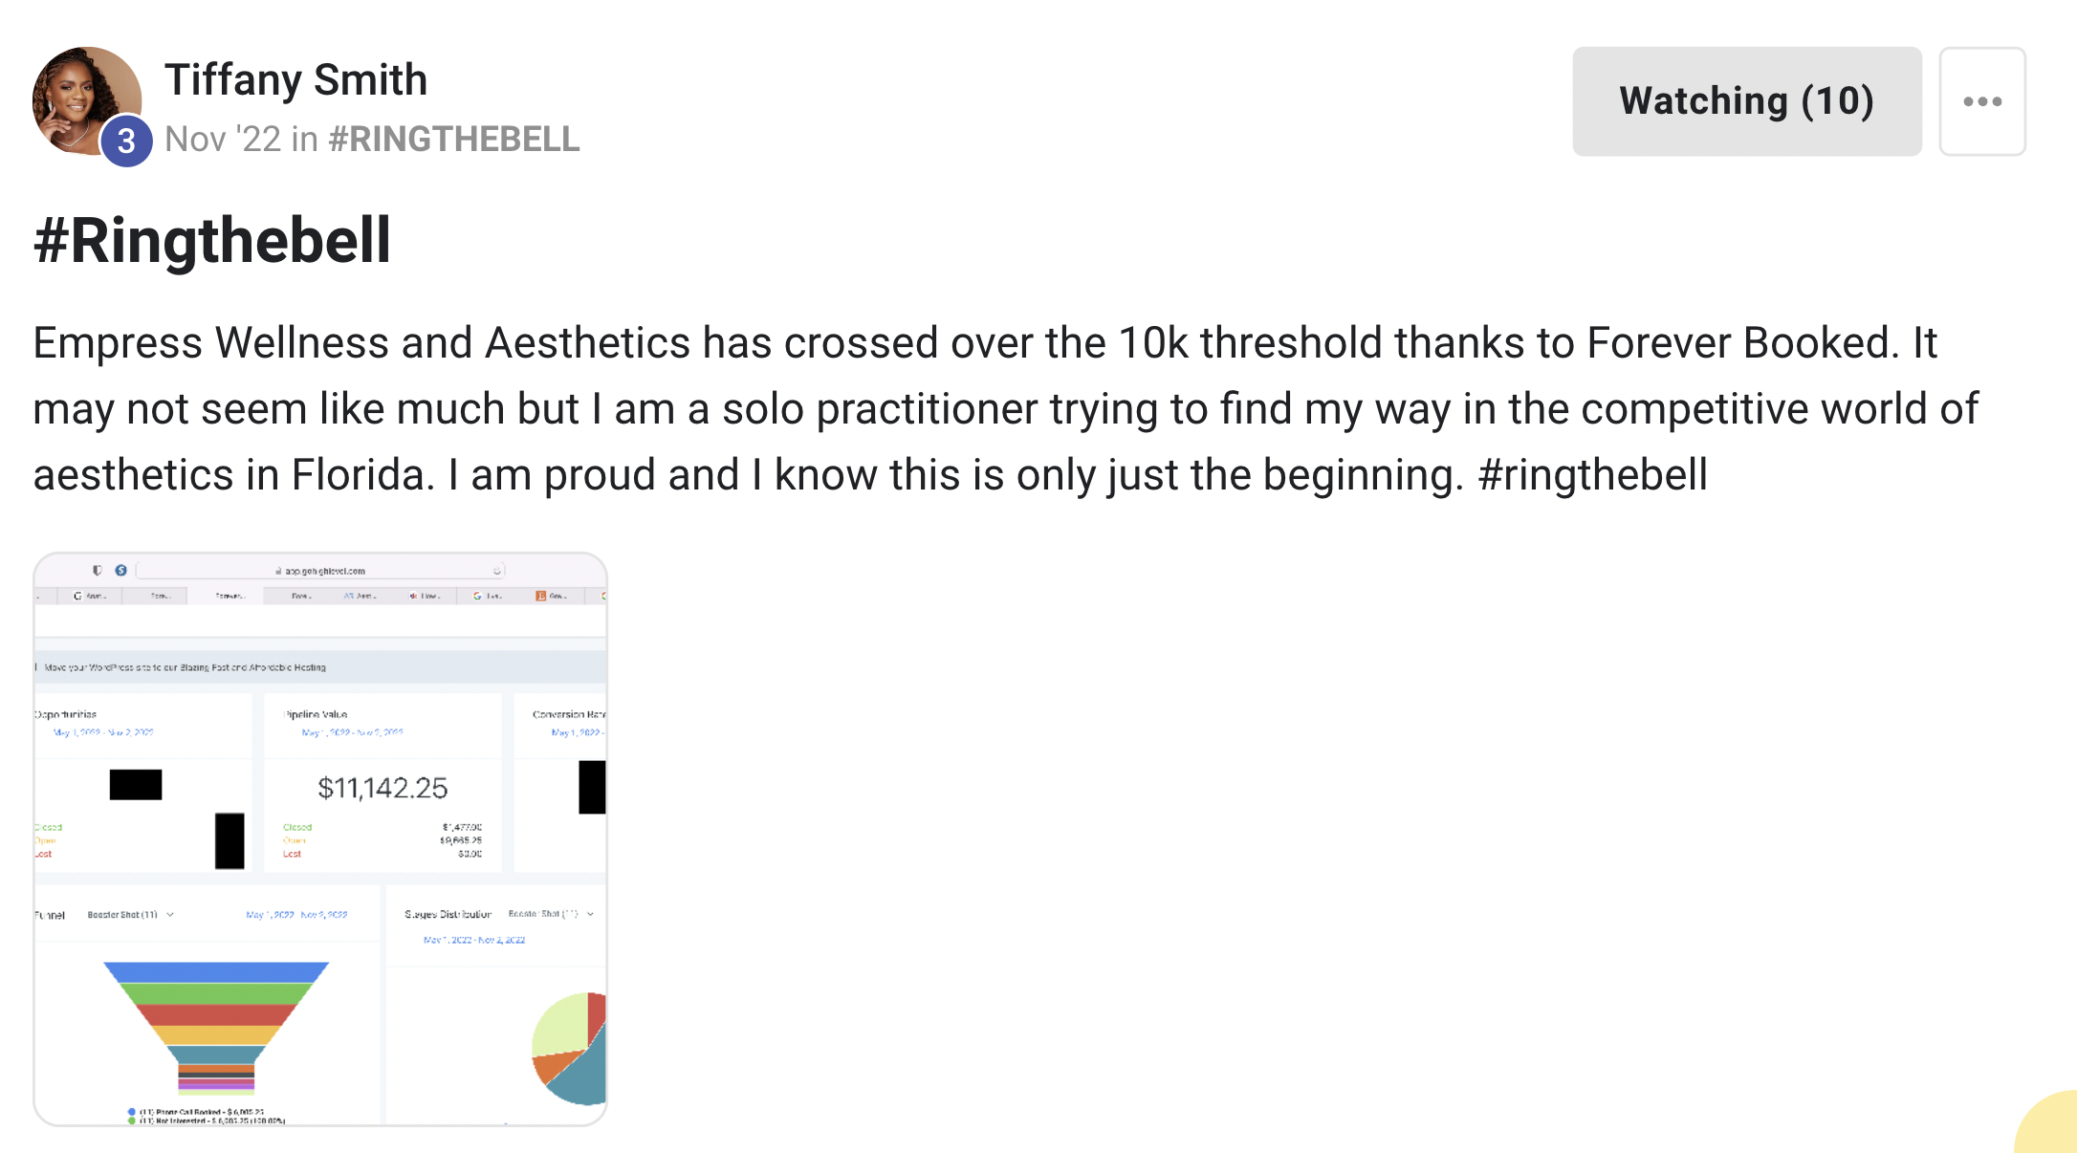Click the blue legend dot under funnel chart
The height and width of the screenshot is (1153, 2077).
131,1112
